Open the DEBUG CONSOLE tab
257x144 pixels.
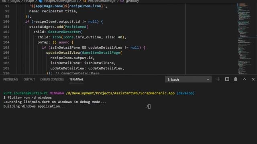tap(52, 80)
